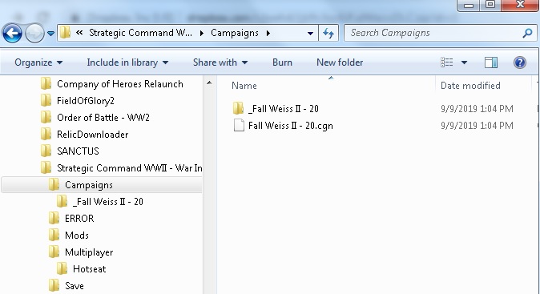Screen dimensions: 540x294
Task: Open the Organize menu
Action: pyautogui.click(x=38, y=62)
